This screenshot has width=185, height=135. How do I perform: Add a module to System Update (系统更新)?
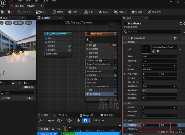70,50
